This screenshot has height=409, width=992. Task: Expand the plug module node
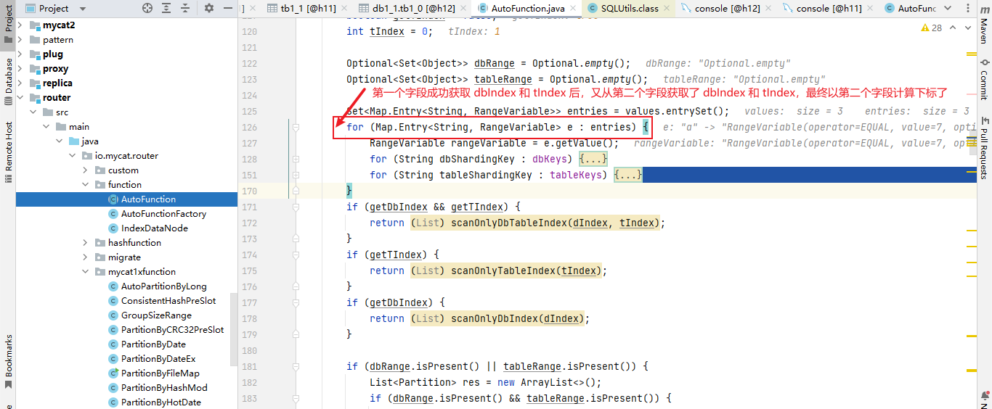pyautogui.click(x=20, y=54)
